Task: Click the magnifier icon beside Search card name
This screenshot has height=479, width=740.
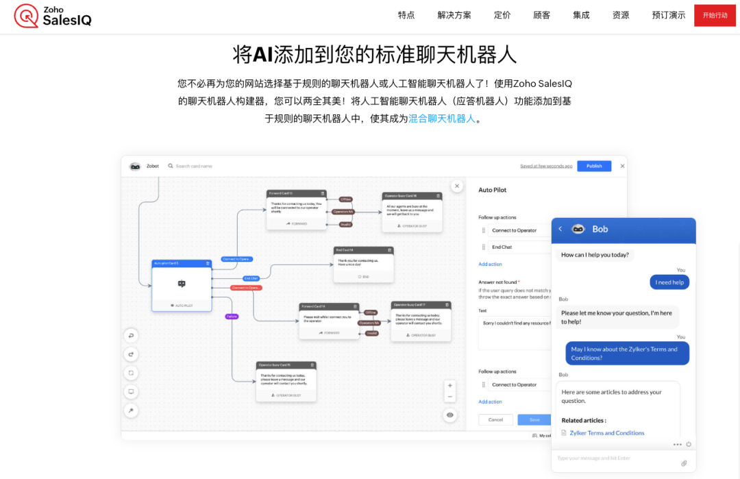Action: (x=171, y=166)
